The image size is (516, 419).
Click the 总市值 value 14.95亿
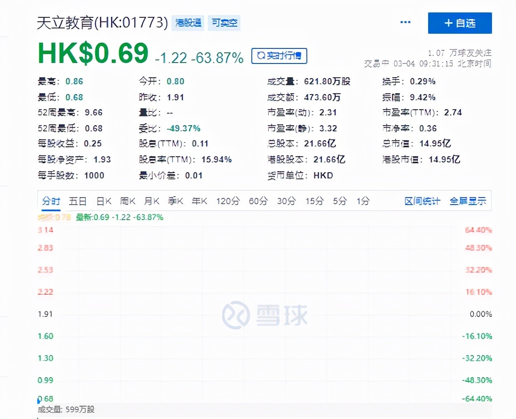[x=435, y=143]
